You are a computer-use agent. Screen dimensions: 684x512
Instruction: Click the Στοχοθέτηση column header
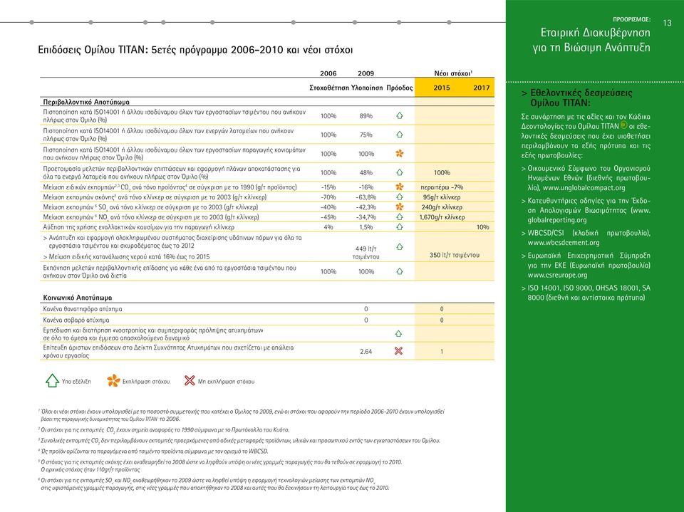pyautogui.click(x=329, y=88)
